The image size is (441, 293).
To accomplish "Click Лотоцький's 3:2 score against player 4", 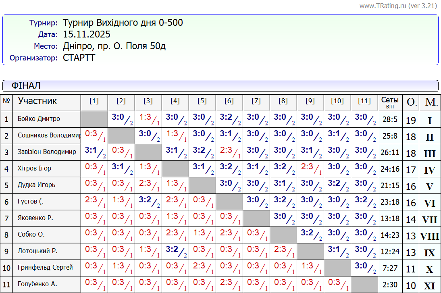I will click(172, 250).
